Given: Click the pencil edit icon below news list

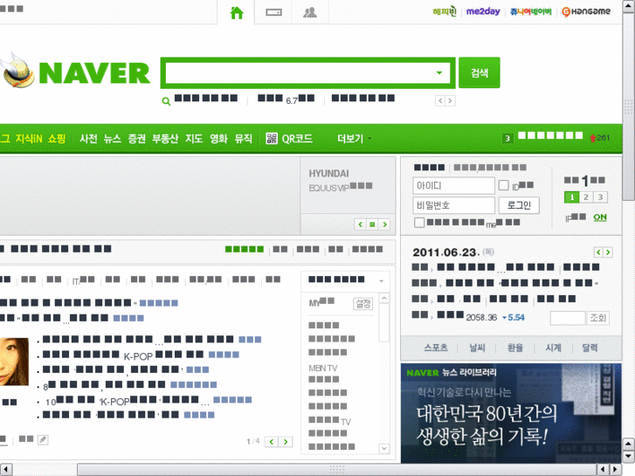Looking at the screenshot, I should (43, 439).
